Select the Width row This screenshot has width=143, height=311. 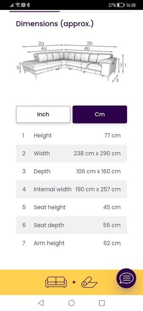(72, 153)
